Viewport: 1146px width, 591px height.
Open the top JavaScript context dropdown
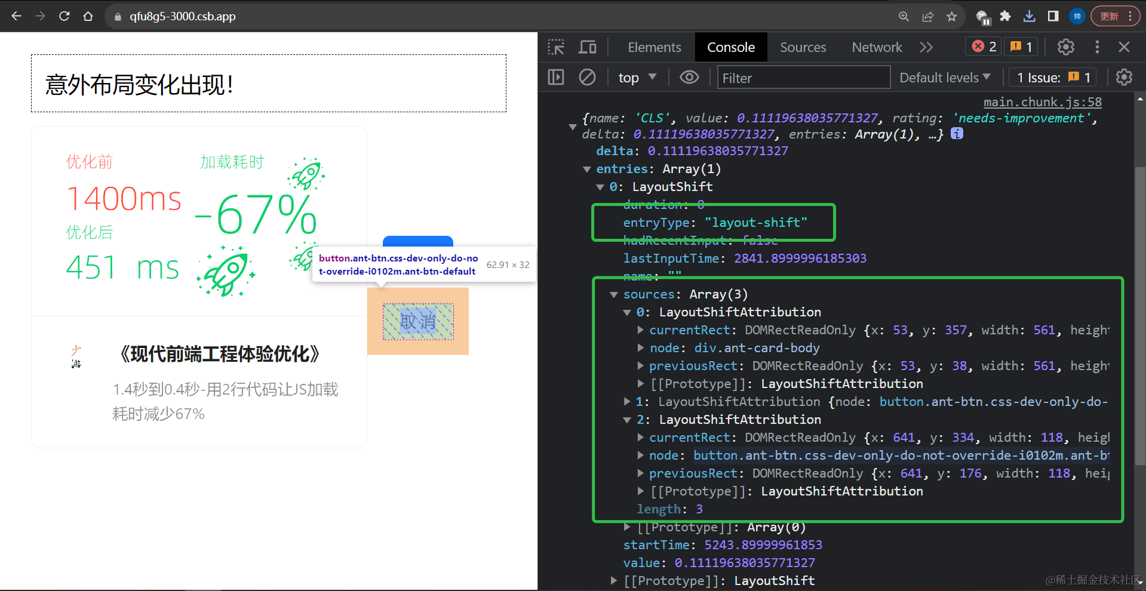(x=637, y=78)
